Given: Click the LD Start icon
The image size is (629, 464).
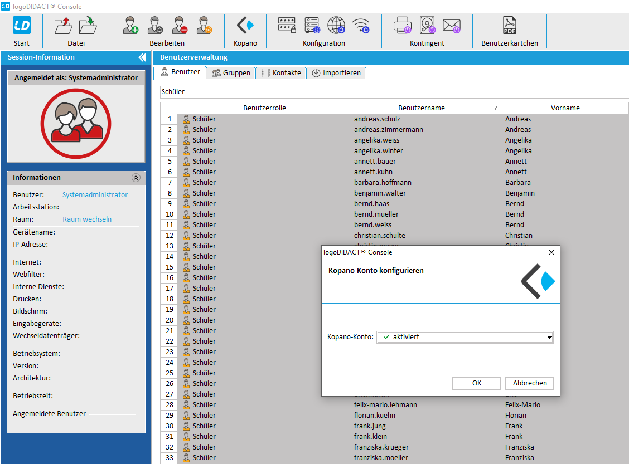Looking at the screenshot, I should [x=22, y=26].
